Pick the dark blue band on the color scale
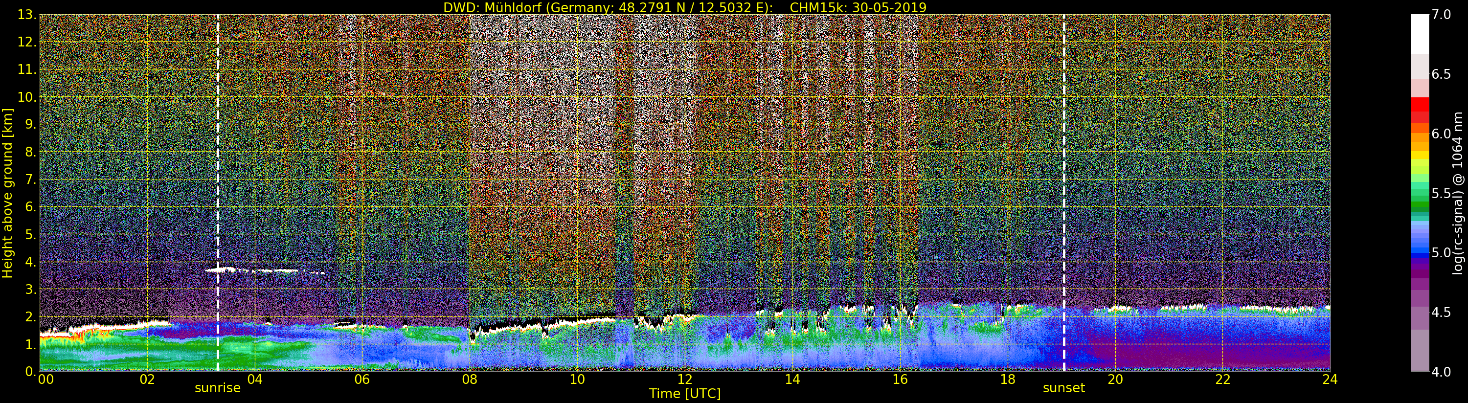 click(x=1420, y=256)
